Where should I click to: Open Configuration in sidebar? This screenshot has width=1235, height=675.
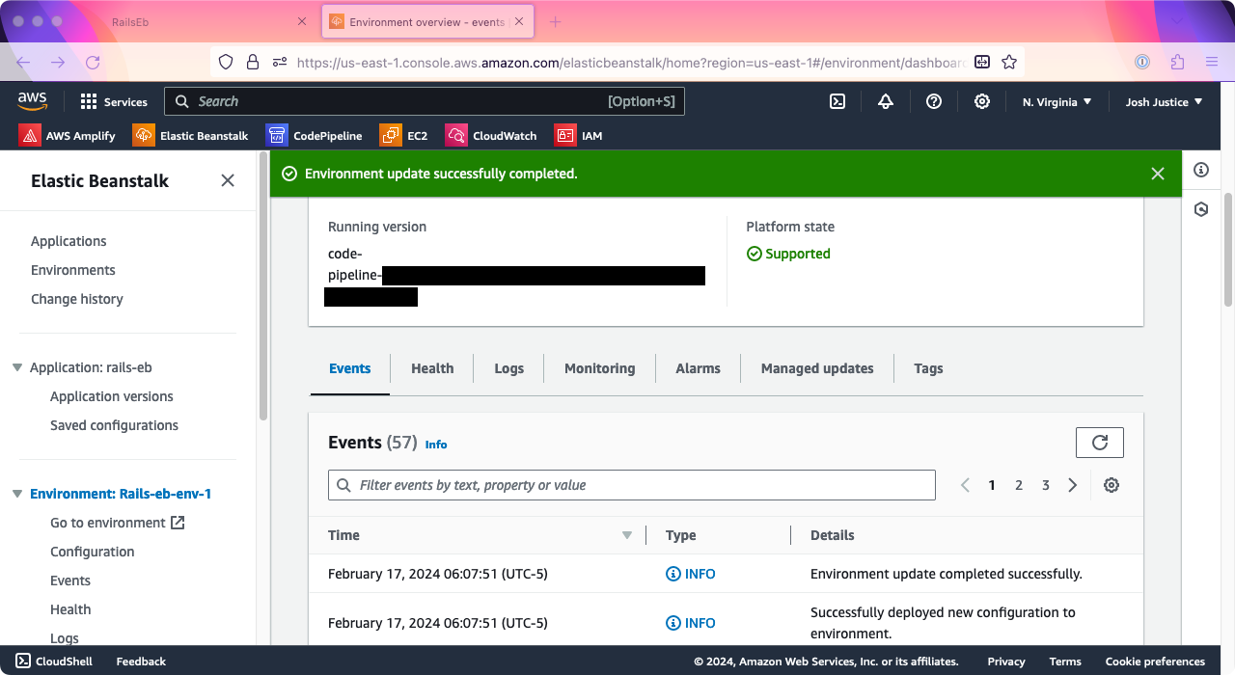[x=93, y=552]
